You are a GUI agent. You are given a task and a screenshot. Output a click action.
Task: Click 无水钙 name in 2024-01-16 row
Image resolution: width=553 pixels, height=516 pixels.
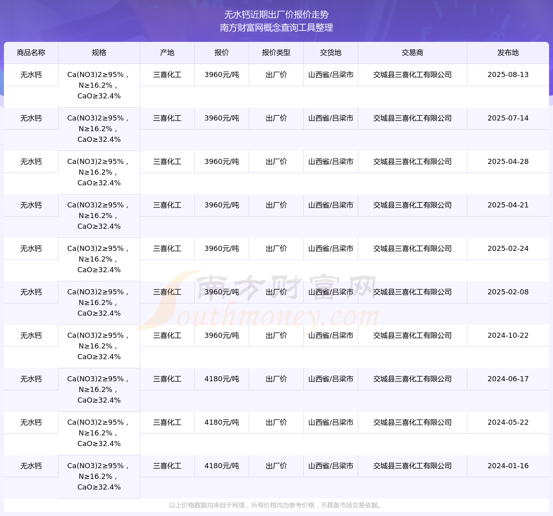31,466
